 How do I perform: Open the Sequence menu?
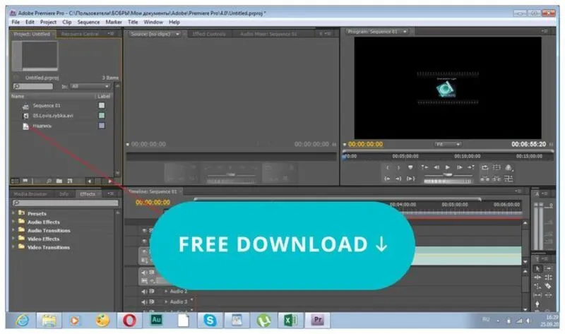tap(88, 22)
